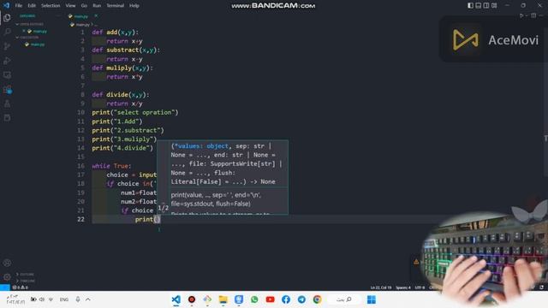This screenshot has height=308, width=548.
Task: Open Google Chrome from the taskbar
Action: click(318, 299)
